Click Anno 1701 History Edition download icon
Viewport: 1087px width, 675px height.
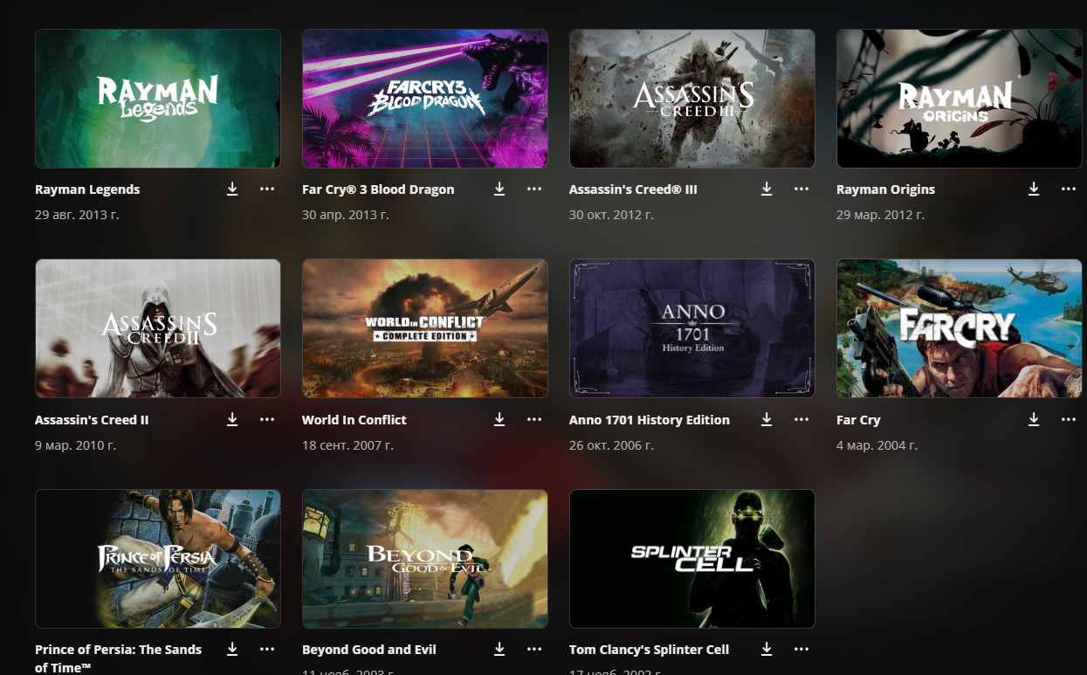[x=767, y=420]
